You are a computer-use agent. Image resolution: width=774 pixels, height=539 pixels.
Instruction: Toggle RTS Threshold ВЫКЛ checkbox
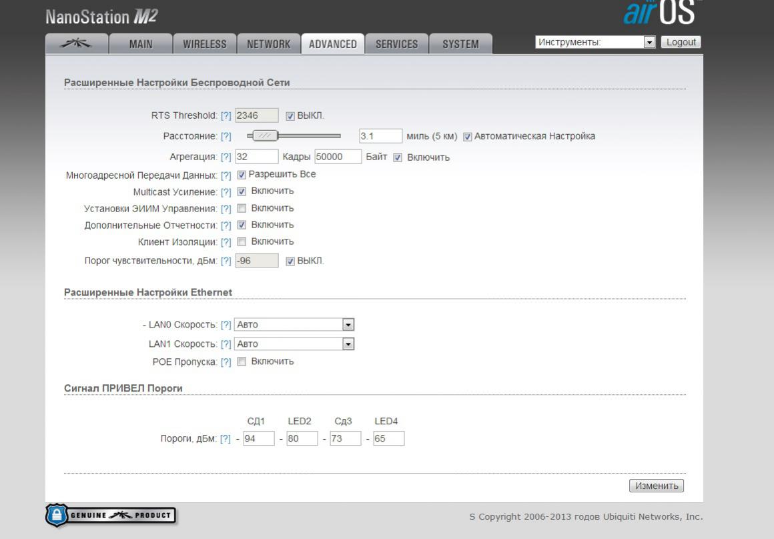coord(290,116)
